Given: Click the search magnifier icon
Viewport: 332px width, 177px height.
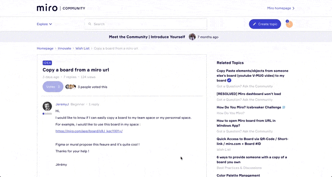Looking at the screenshot, I should (x=90, y=24).
